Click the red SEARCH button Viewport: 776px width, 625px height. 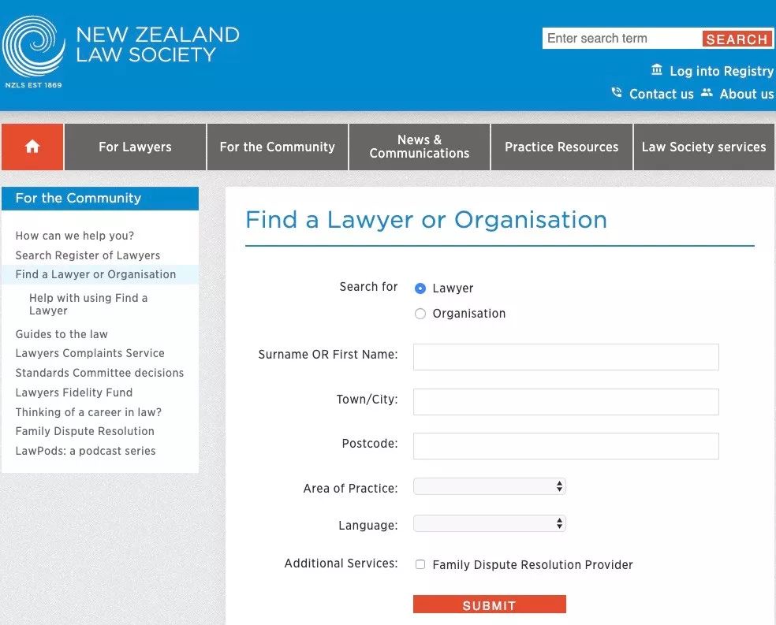[x=737, y=39]
